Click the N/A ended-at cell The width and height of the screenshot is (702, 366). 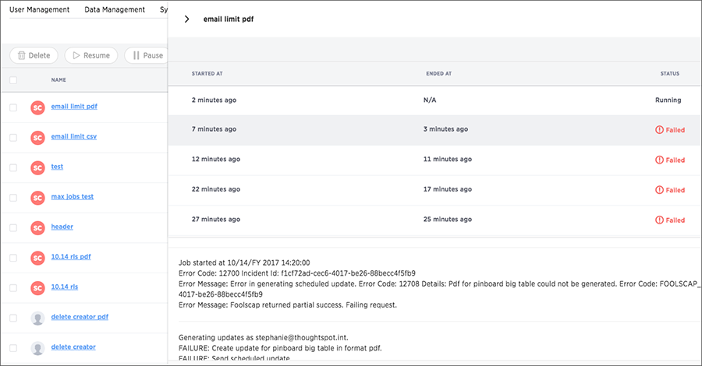(430, 100)
